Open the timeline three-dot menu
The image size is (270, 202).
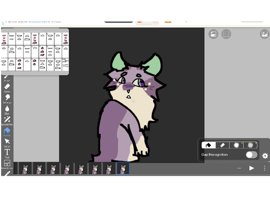(x=264, y=168)
